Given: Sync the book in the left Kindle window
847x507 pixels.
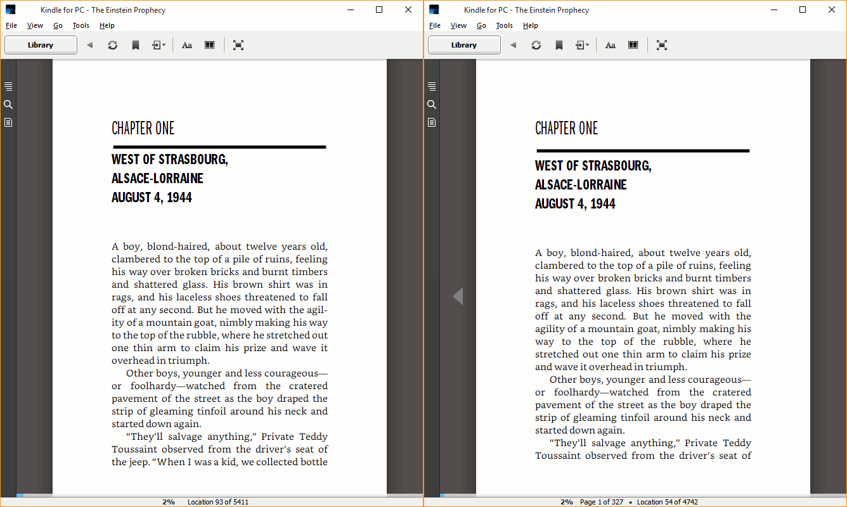Looking at the screenshot, I should [113, 45].
